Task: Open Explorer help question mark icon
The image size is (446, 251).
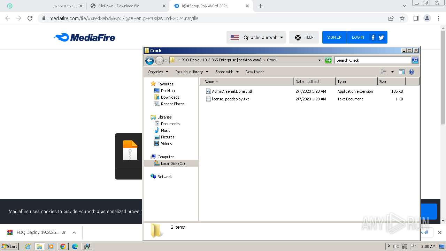Action: click(412, 72)
